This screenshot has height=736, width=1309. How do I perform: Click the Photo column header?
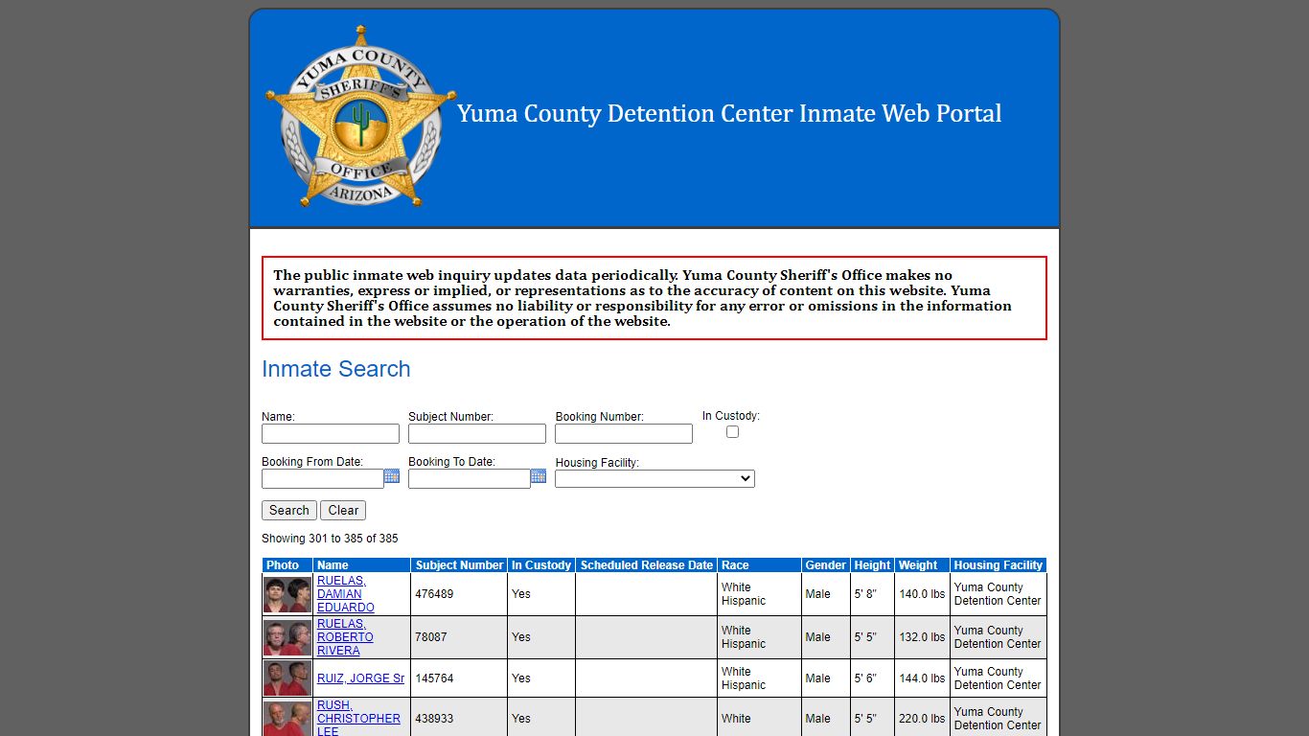(287, 565)
